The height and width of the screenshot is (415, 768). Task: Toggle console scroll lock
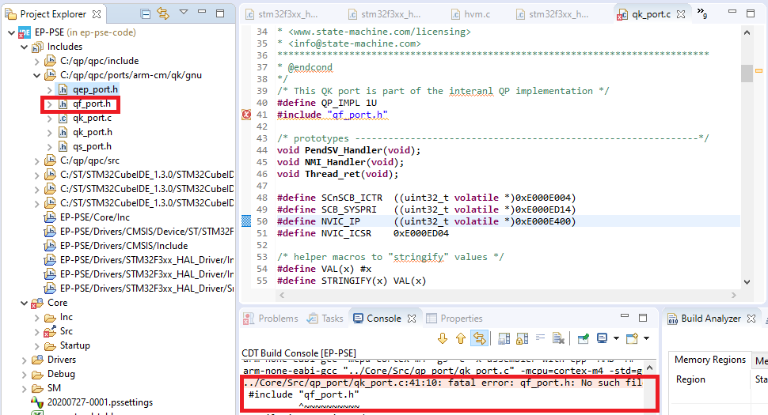522,338
